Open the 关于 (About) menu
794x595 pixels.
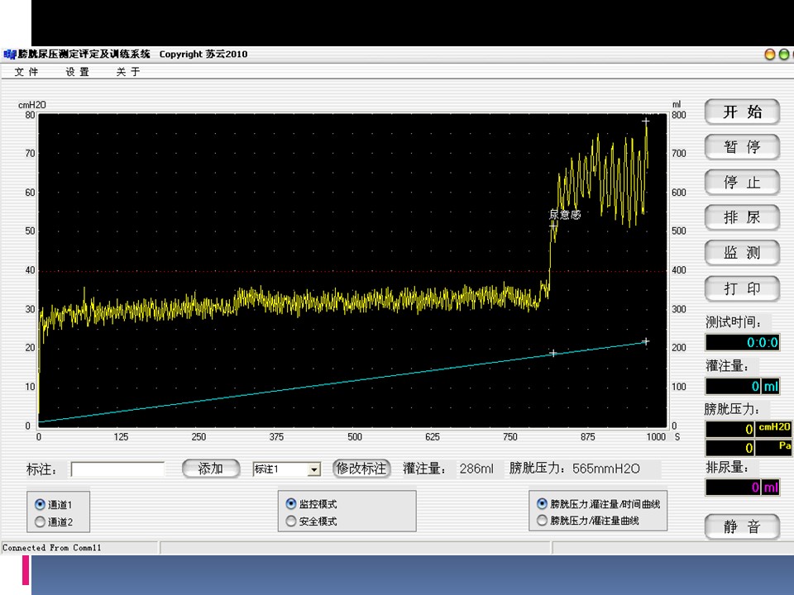pyautogui.click(x=128, y=72)
